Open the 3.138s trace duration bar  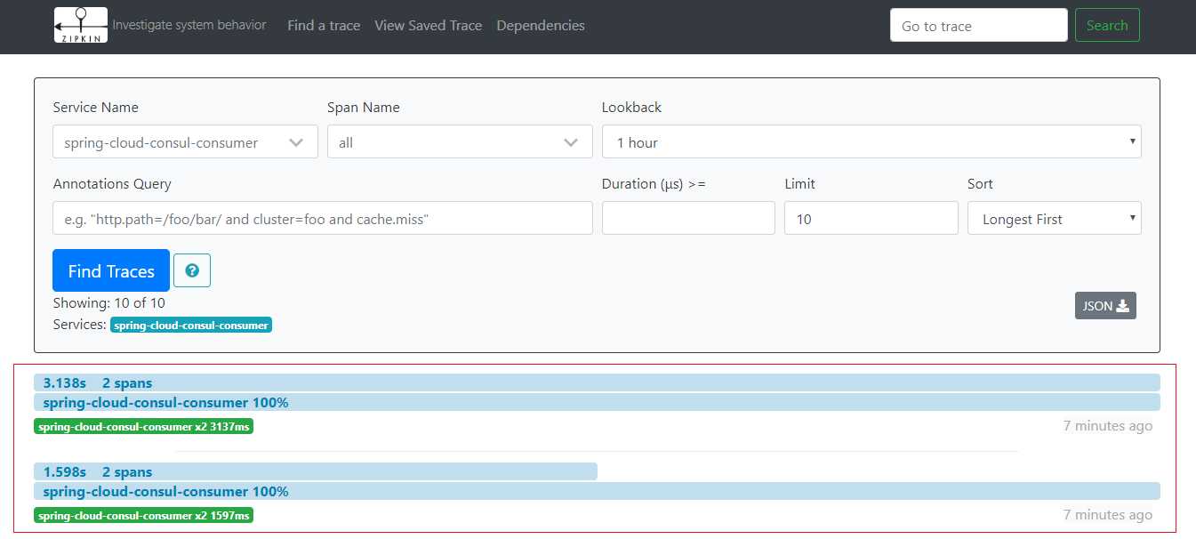597,382
